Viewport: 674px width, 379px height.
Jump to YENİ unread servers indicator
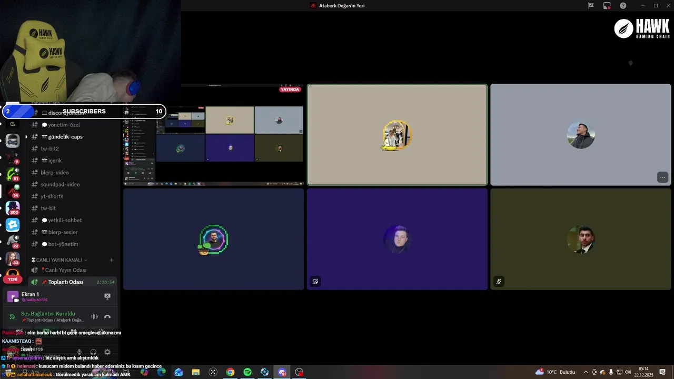click(13, 280)
